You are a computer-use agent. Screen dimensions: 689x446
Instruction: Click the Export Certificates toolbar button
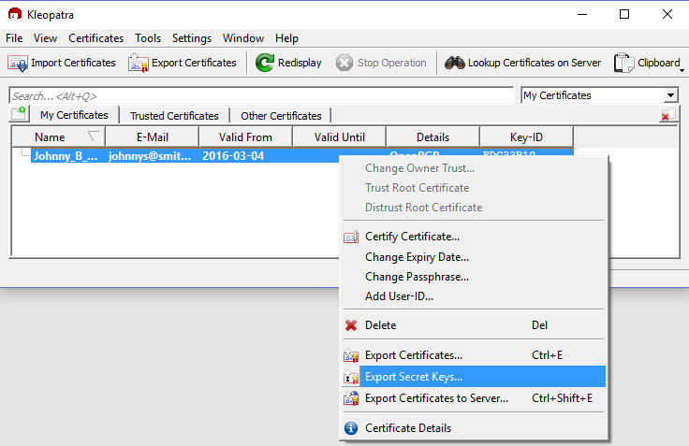[x=182, y=64]
